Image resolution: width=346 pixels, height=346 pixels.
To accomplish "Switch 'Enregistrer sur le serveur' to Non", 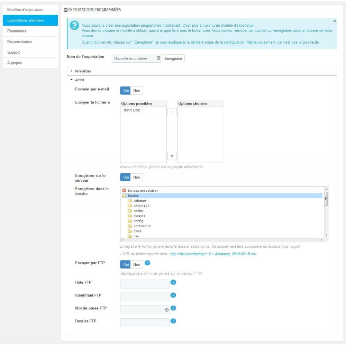I will (136, 177).
